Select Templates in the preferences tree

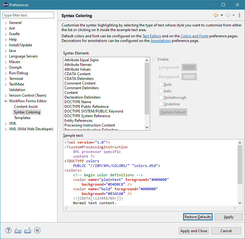coord(22,118)
